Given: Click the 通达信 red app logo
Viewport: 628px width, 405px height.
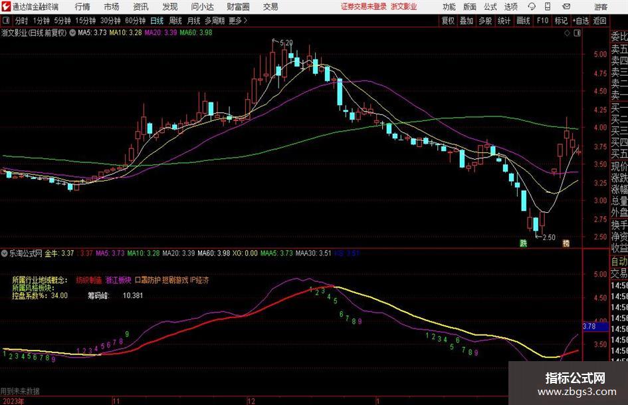Looking at the screenshot, I should (x=5, y=7).
